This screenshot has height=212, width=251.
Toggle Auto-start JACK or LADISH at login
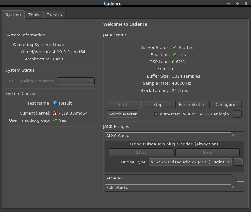[156, 114]
